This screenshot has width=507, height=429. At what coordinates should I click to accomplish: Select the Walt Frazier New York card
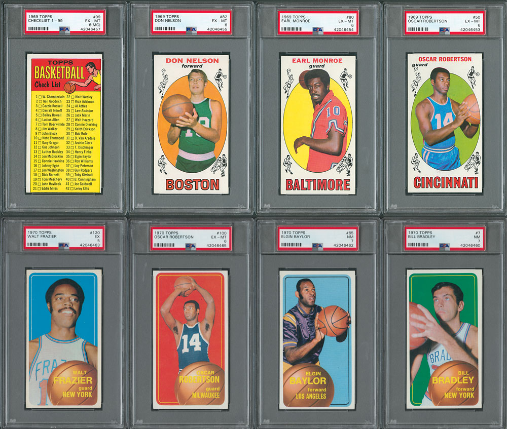64,338
